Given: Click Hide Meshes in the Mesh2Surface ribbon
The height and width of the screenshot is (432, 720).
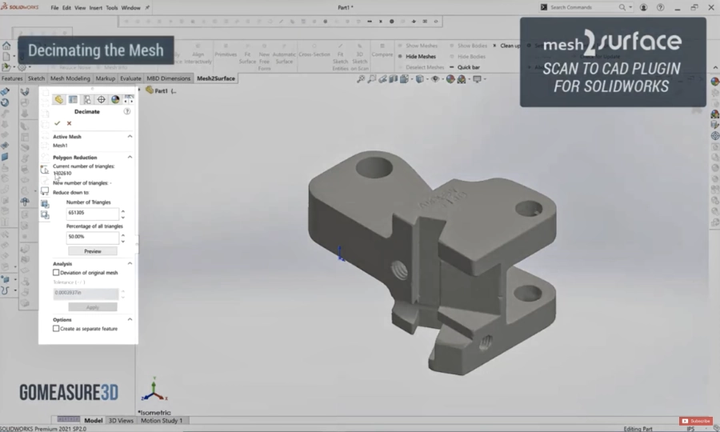Looking at the screenshot, I should tap(420, 57).
